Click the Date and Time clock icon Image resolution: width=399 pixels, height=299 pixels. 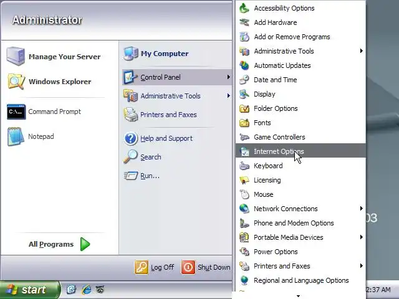[x=244, y=80]
